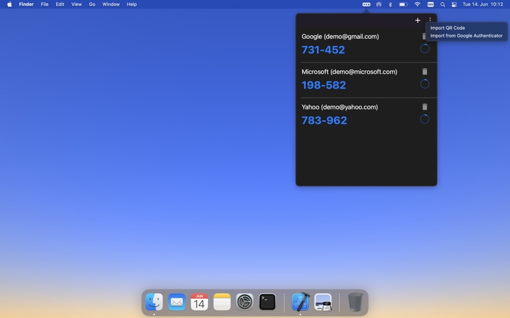The image size is (510, 318).
Task: Click the Microsoft code countdown timer ring
Action: 425,84
